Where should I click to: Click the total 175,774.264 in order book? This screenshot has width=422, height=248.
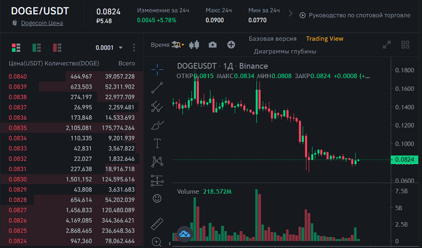118,128
